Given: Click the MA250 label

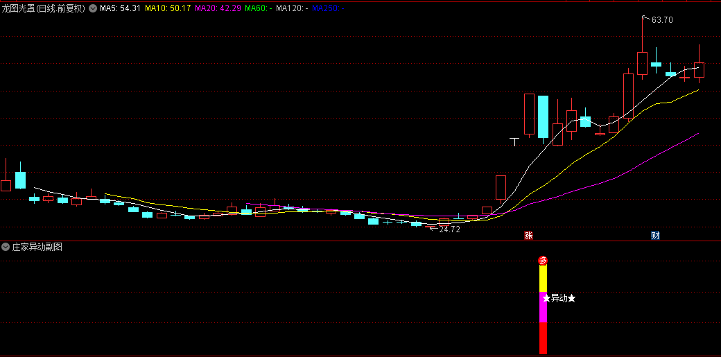Looking at the screenshot, I should pyautogui.click(x=329, y=8).
